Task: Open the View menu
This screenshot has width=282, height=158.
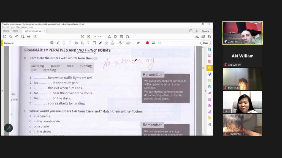Action: point(13,27)
